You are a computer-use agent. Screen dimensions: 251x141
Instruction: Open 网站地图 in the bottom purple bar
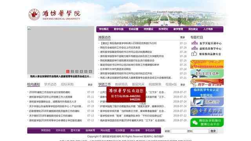pyautogui.click(x=105, y=130)
